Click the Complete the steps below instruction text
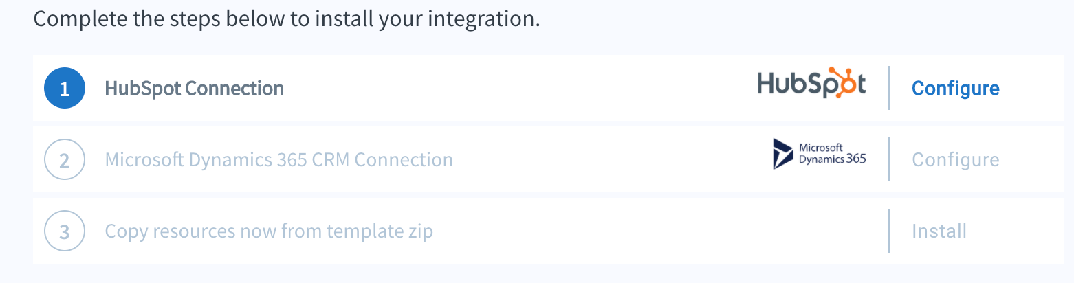Screen dimensions: 1074x283 [x=287, y=18]
